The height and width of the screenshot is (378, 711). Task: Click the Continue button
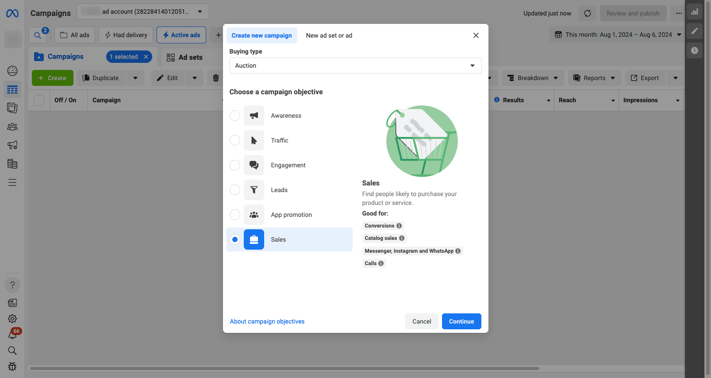click(x=461, y=321)
